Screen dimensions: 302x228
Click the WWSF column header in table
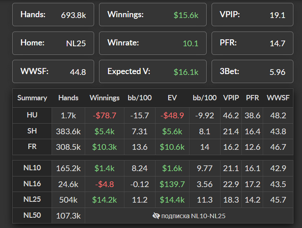[277, 98]
